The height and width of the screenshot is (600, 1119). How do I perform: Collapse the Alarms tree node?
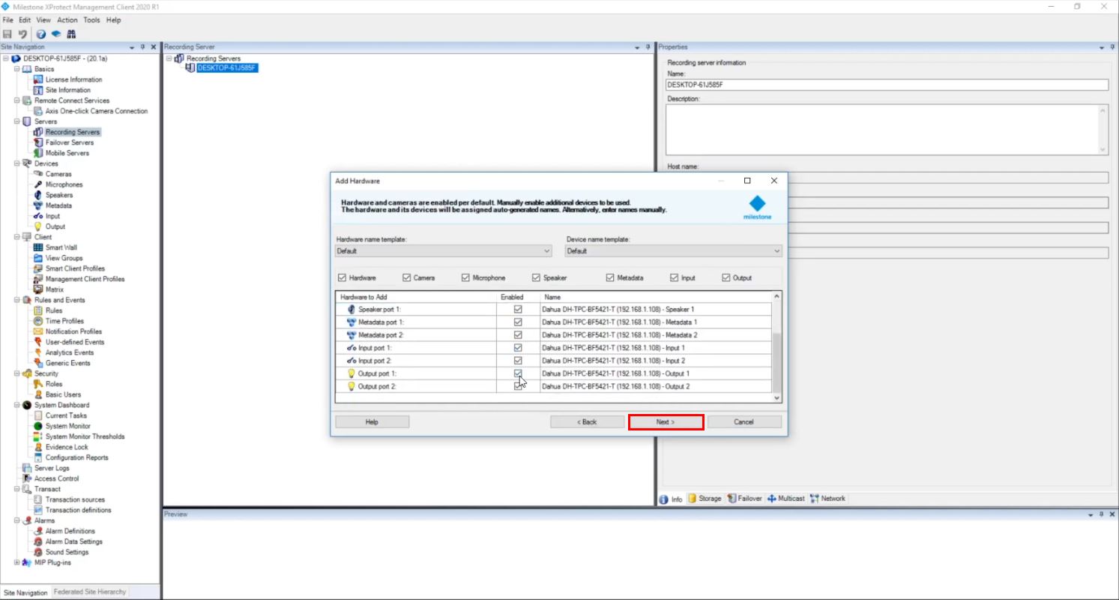coord(16,520)
